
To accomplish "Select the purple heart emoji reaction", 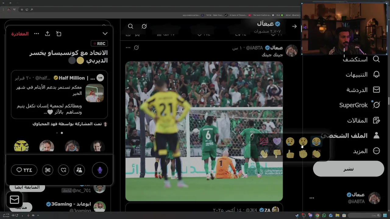I will coord(277,141).
